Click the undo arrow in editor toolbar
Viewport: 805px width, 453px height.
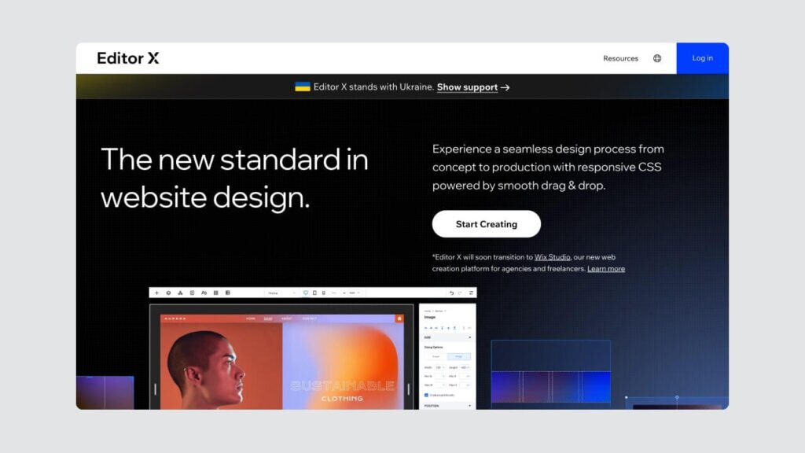[451, 293]
